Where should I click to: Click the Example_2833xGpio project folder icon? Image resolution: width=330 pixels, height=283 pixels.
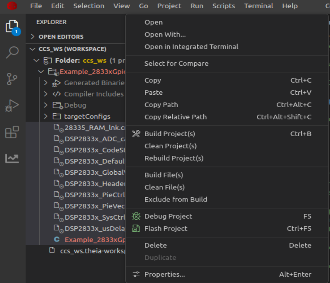pos(54,72)
